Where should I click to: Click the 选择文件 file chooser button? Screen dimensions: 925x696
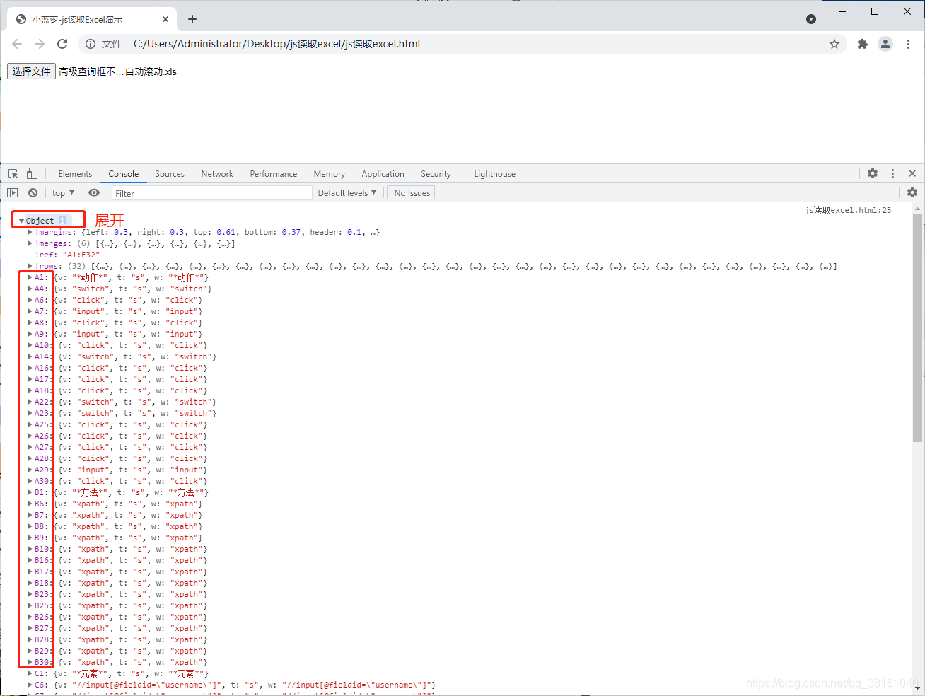point(31,71)
